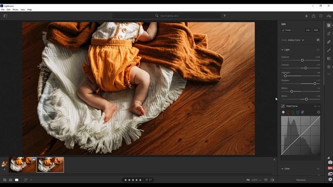333x187 pixels.
Task: Click the Exposure slider handle
Action: pos(302,60)
